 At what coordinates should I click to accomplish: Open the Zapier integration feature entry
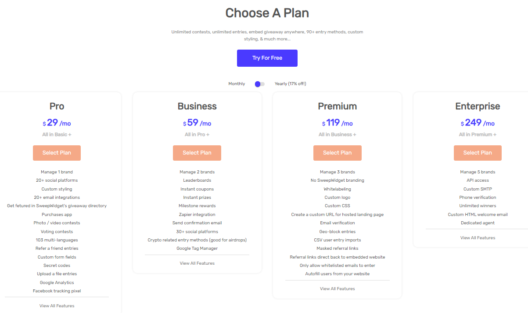coord(197,214)
